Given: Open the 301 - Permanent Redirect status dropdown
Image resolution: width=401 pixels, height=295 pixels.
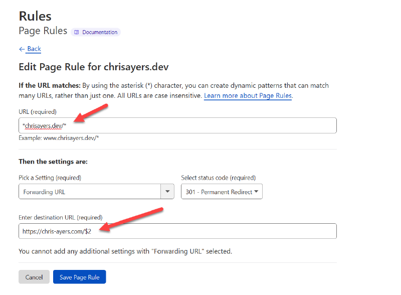Looking at the screenshot, I should tap(219, 192).
